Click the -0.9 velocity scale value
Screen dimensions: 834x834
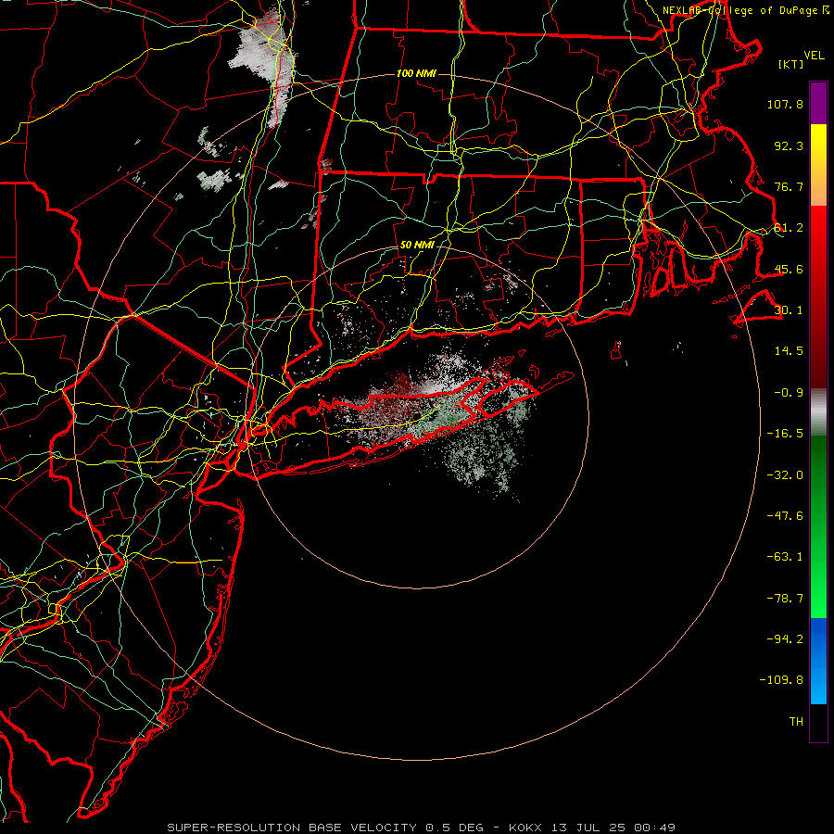tap(789, 393)
